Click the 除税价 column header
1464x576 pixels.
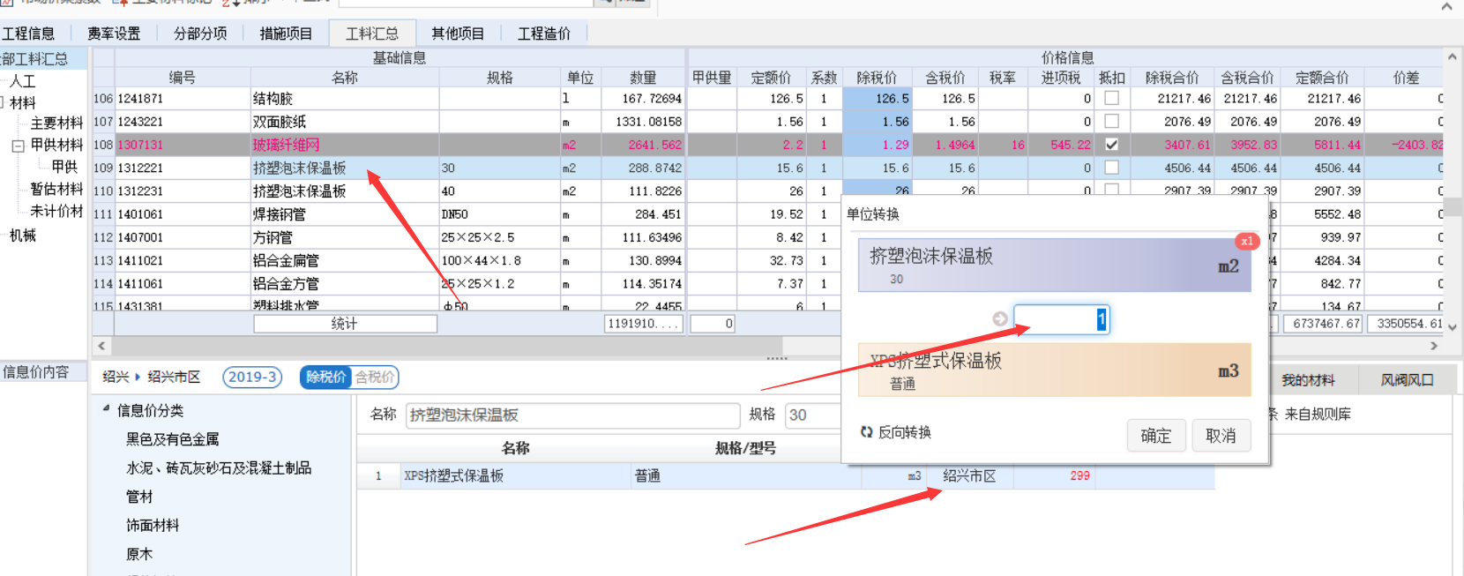(x=877, y=78)
